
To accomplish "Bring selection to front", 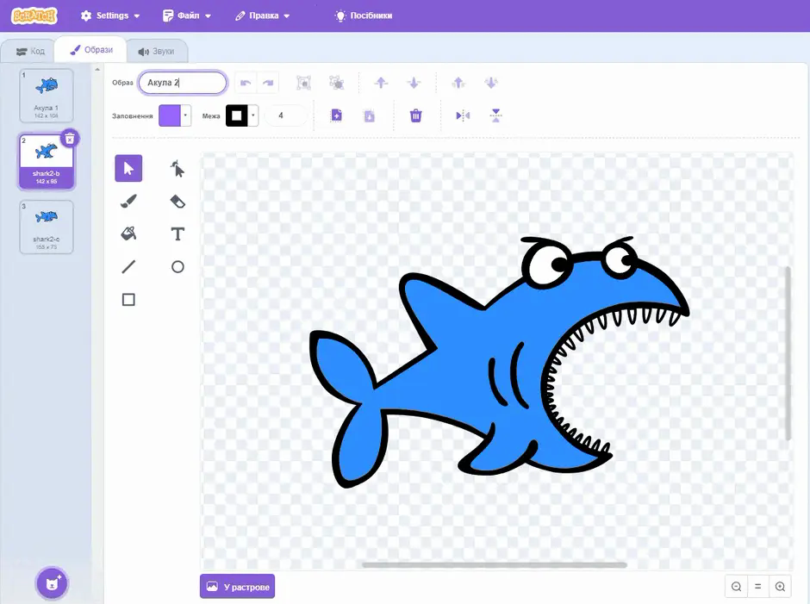I will [458, 83].
